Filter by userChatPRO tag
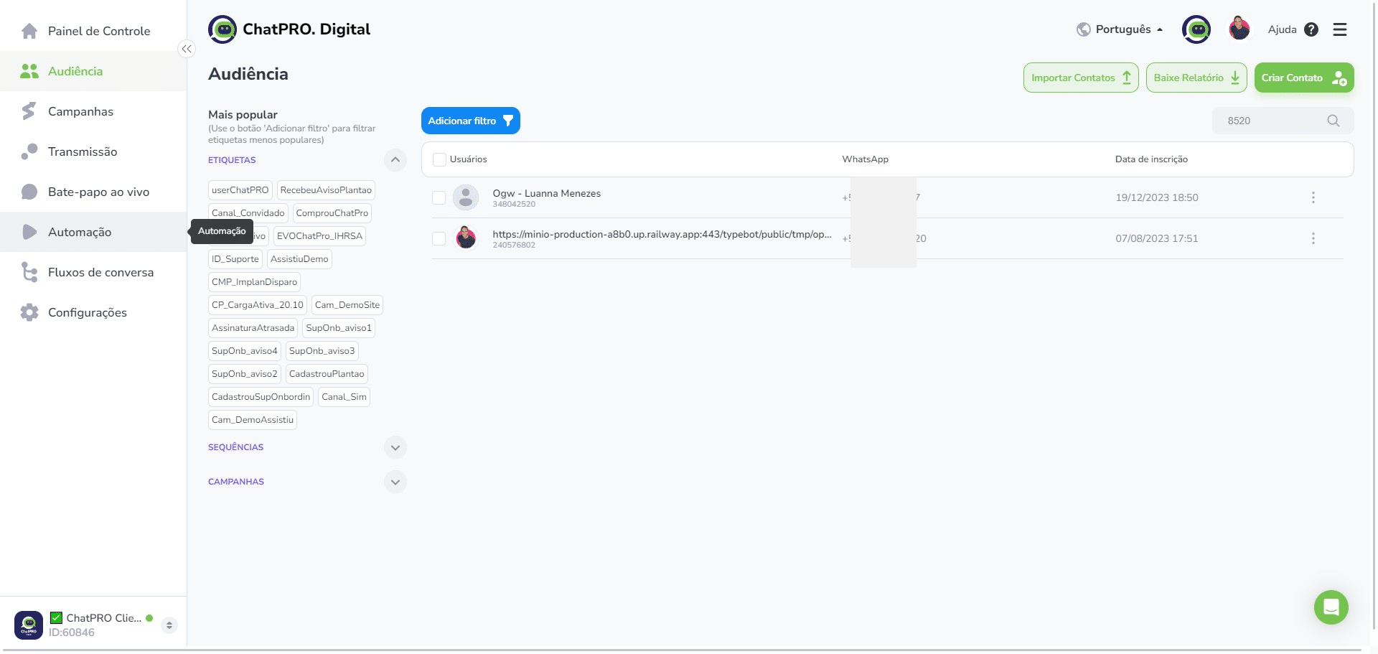The height and width of the screenshot is (654, 1378). point(240,190)
